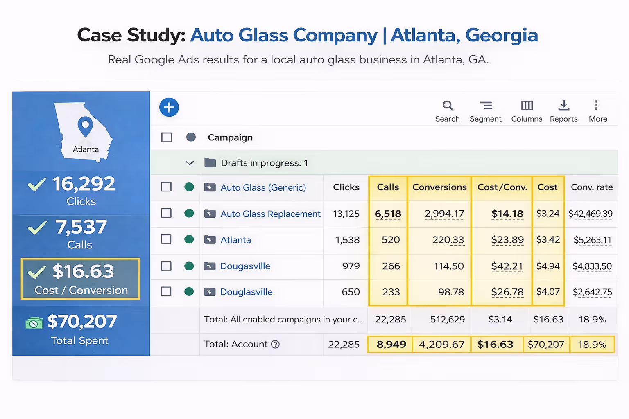Open the Search magnifier tool
This screenshot has width=629, height=419.
click(448, 106)
